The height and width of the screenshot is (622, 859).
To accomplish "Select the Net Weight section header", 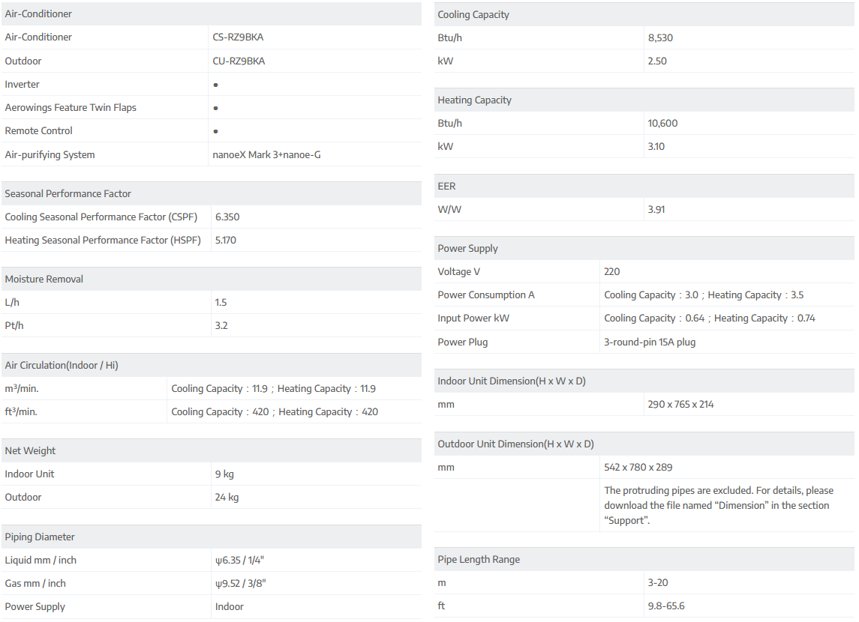I will (31, 450).
